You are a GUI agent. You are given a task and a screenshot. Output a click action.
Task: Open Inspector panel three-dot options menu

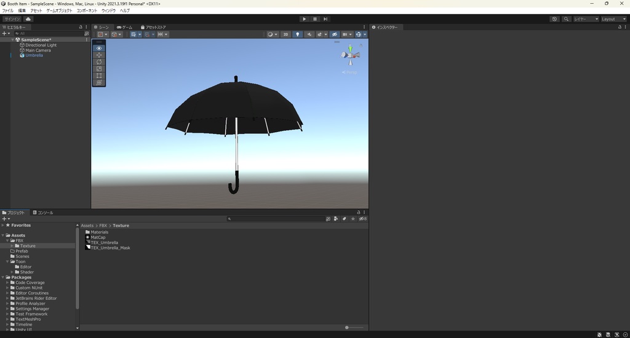pos(625,27)
